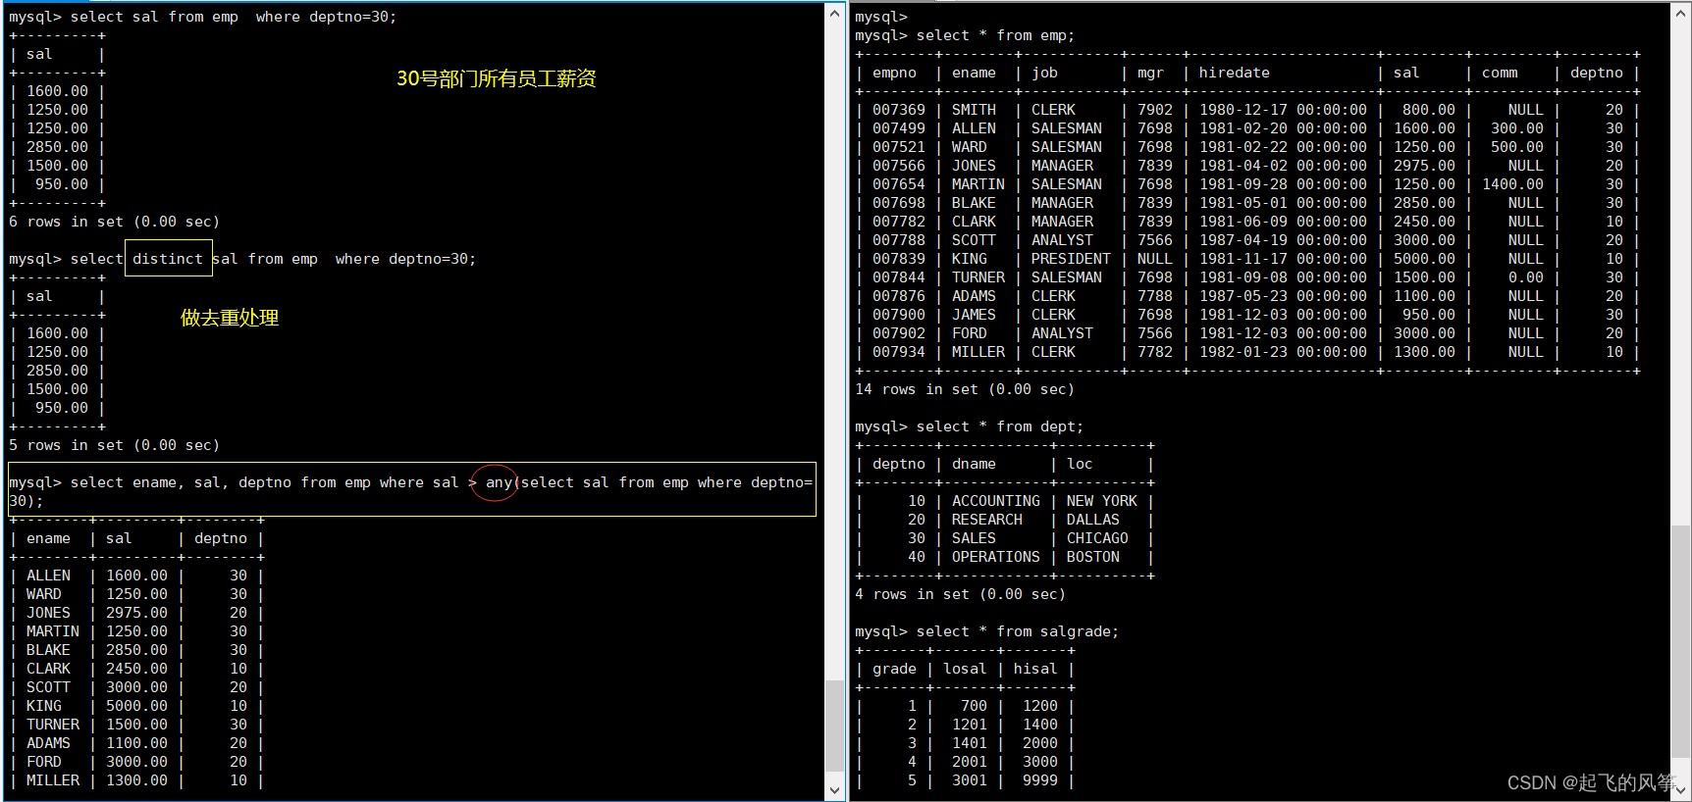The image size is (1692, 802).
Task: Click hisal value 9999
Action: click(x=1039, y=780)
